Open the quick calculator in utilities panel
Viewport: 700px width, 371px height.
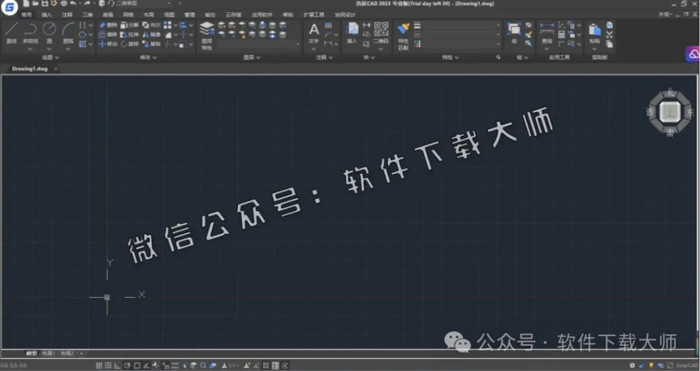pos(562,34)
